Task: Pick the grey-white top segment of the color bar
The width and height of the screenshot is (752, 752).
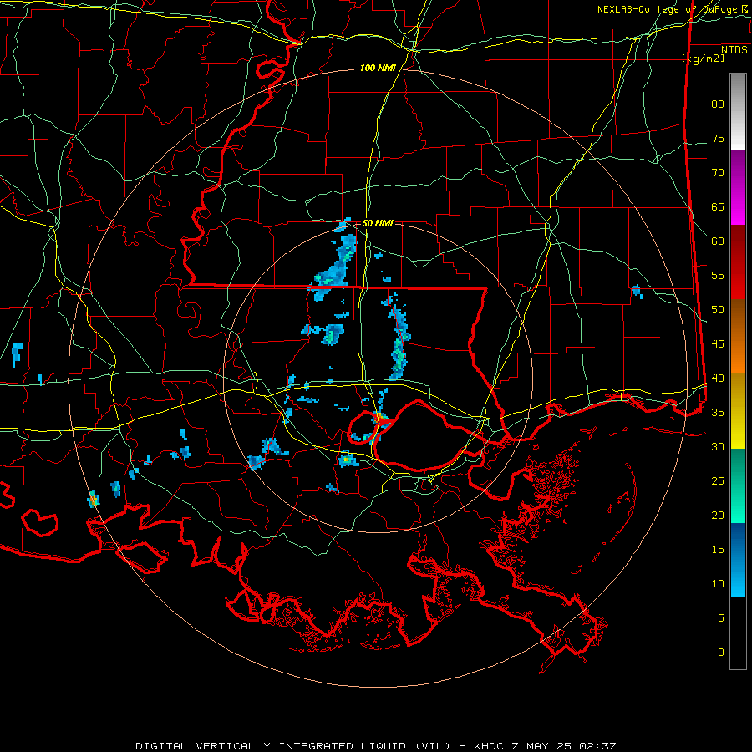Action: [738, 112]
